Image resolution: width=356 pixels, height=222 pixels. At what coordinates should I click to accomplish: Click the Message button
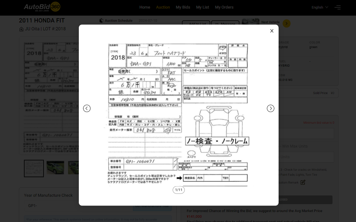click(x=225, y=23)
